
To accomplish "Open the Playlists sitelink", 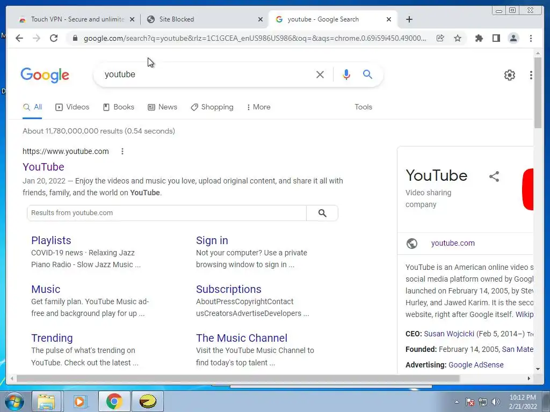I will point(51,240).
